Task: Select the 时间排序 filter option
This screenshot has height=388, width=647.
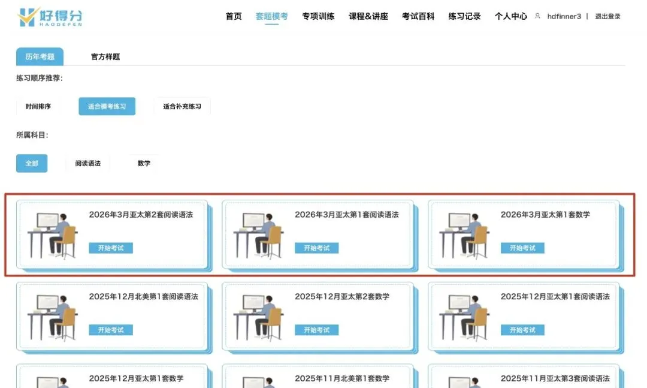Action: (x=40, y=106)
